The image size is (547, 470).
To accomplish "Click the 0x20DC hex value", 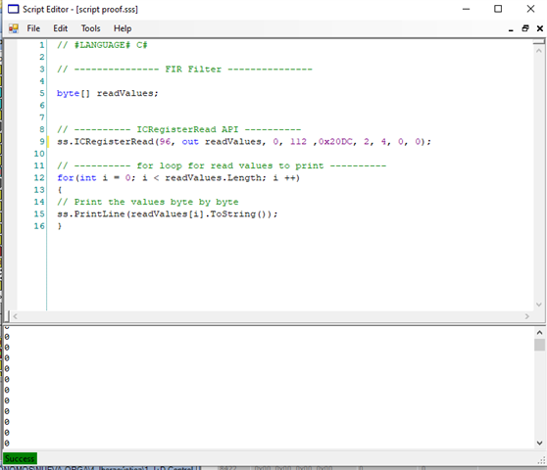I will [335, 142].
